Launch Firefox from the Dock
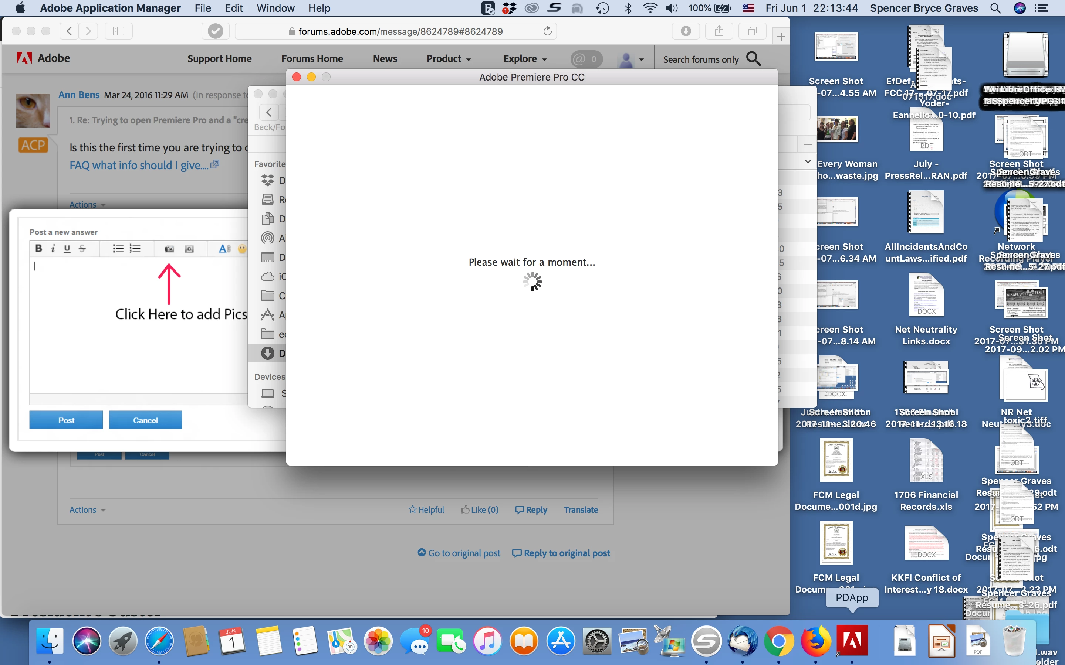 815,641
